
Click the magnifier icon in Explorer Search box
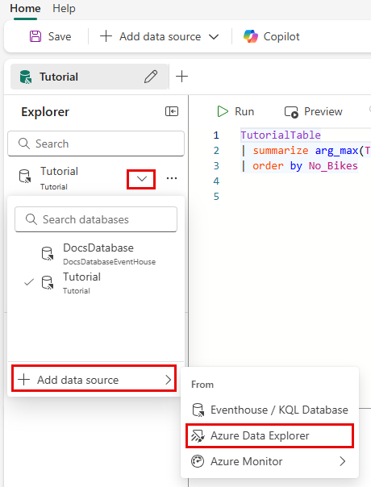click(x=24, y=144)
